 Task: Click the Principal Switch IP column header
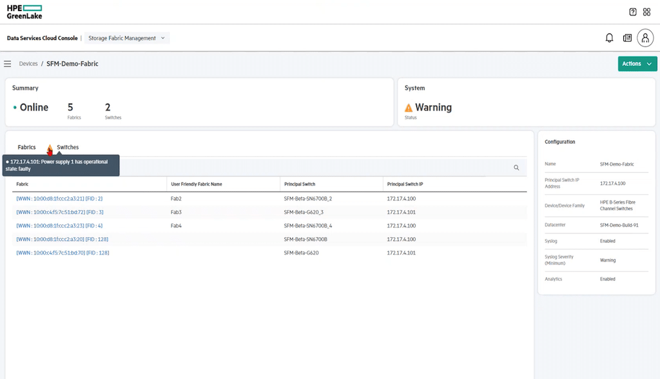pos(405,184)
